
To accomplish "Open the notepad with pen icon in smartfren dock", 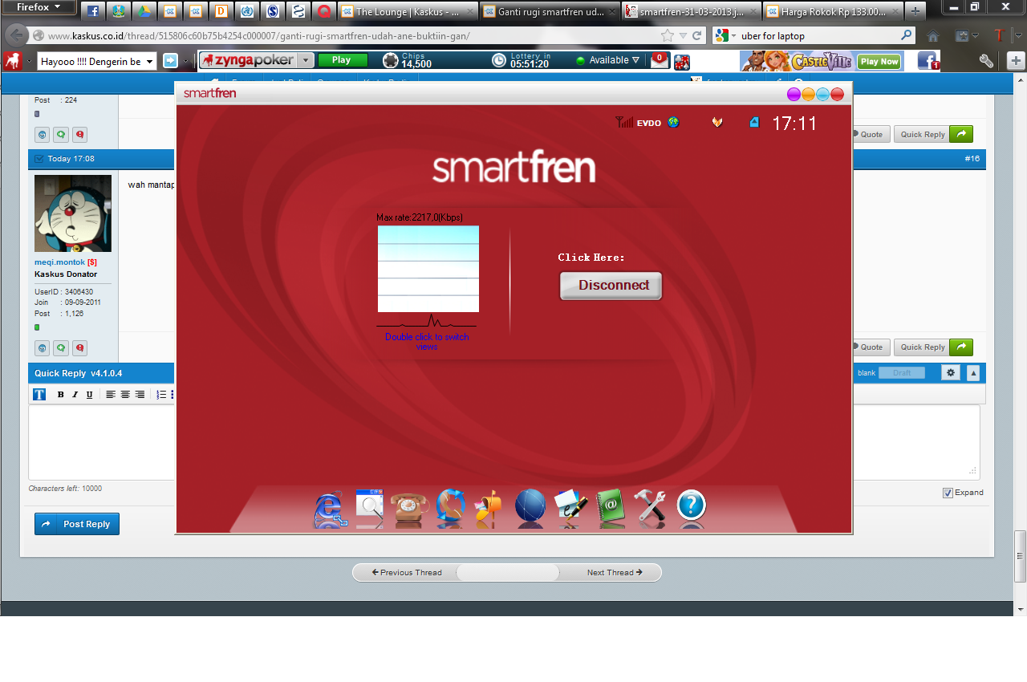I will pos(571,508).
